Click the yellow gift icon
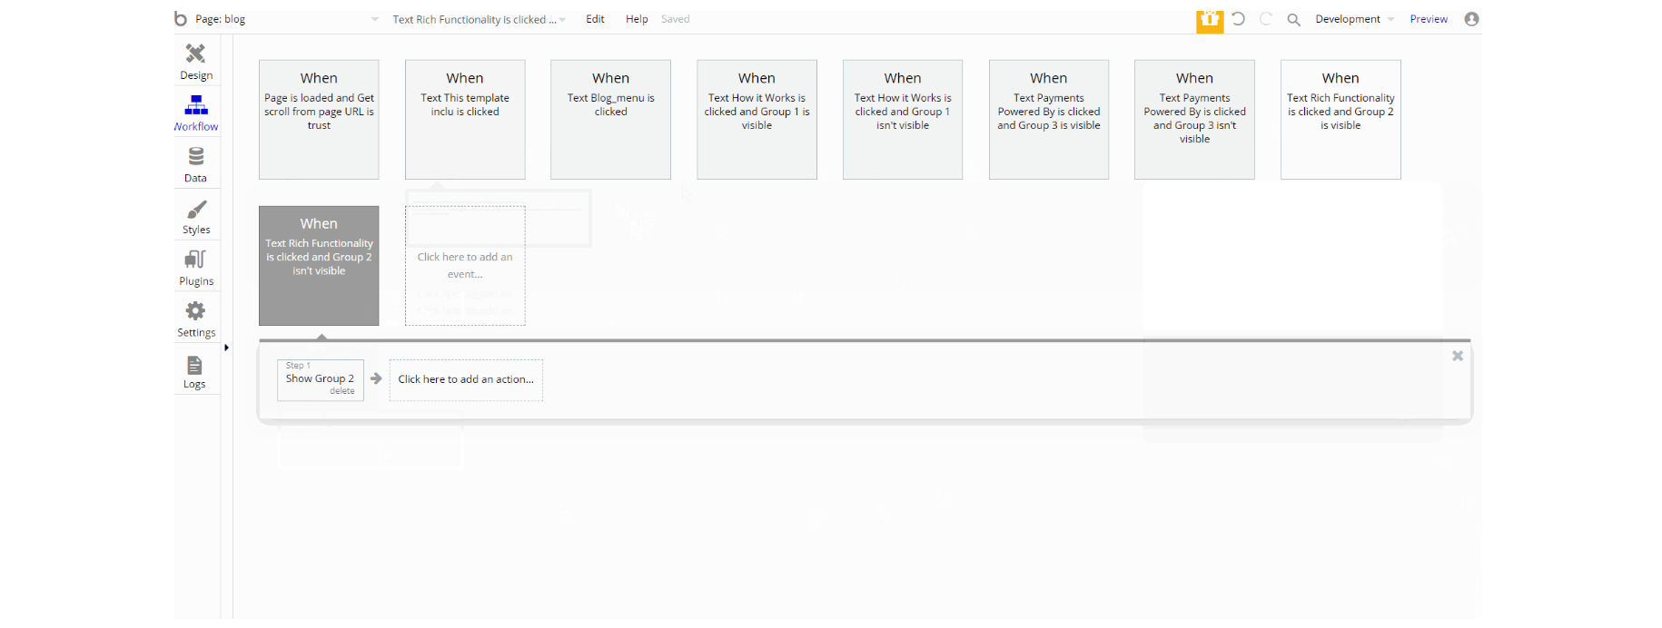The width and height of the screenshot is (1662, 628). point(1210,20)
